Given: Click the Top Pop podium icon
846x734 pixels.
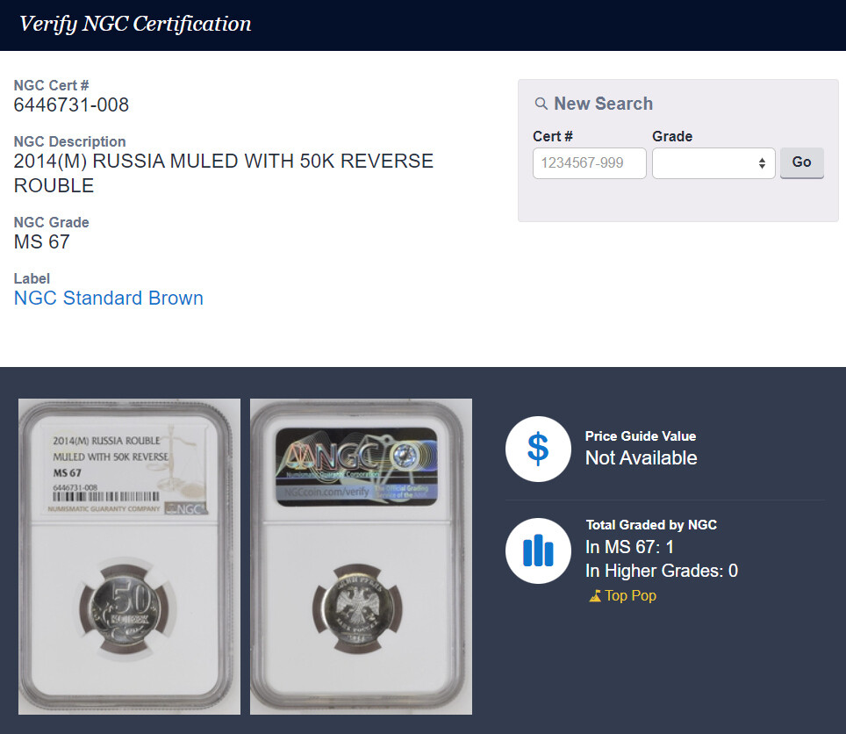Looking at the screenshot, I should click(595, 596).
